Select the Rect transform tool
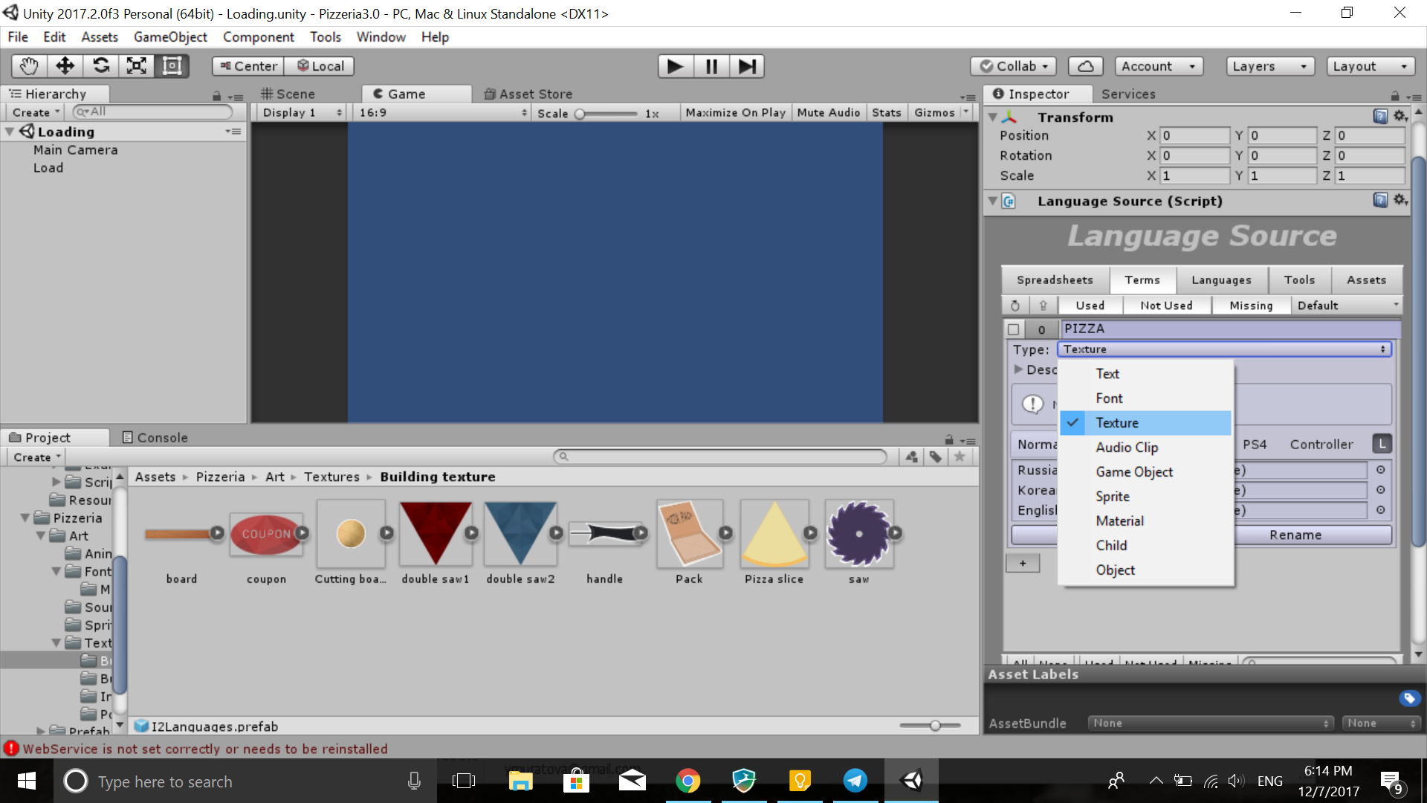Screen dimensions: 1427x803 tap(172, 65)
